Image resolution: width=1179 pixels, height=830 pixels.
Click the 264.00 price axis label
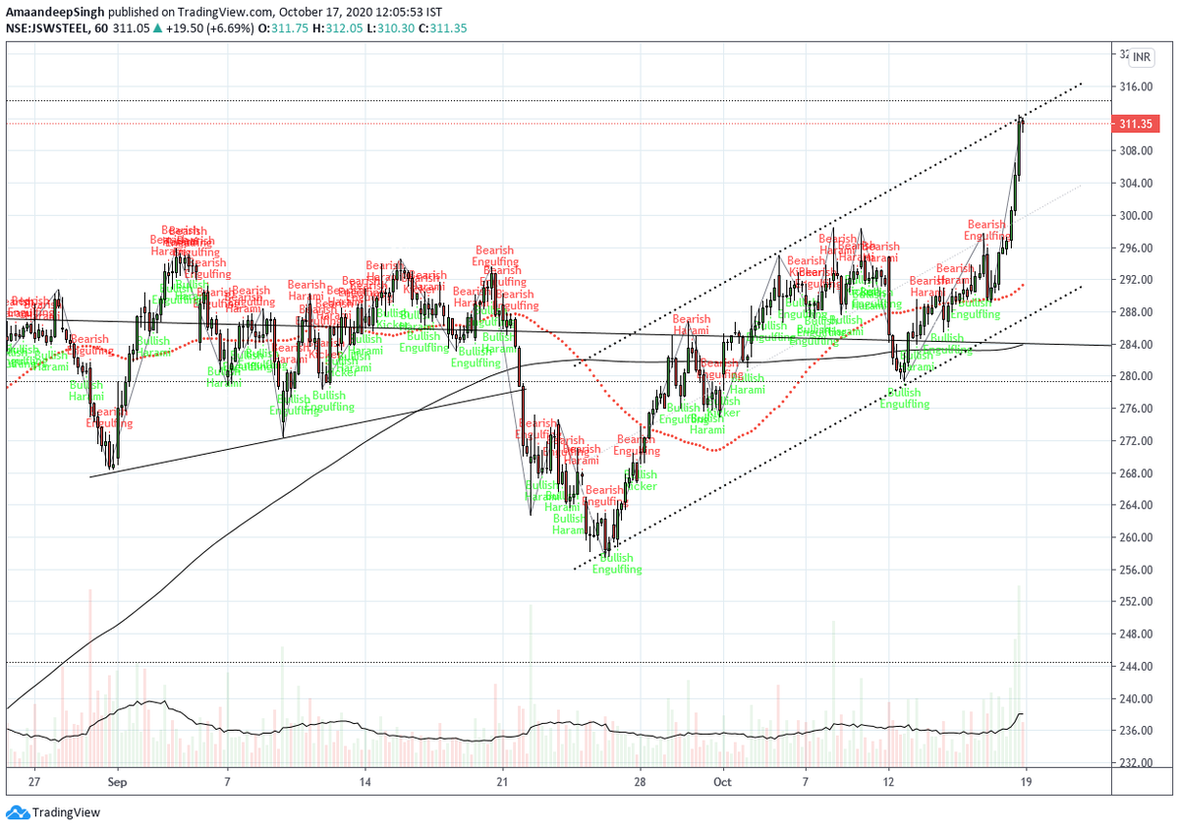click(x=1136, y=506)
